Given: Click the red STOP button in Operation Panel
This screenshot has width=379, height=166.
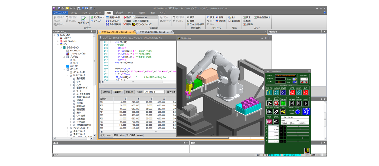Looking at the screenshot, I should 292,92.
